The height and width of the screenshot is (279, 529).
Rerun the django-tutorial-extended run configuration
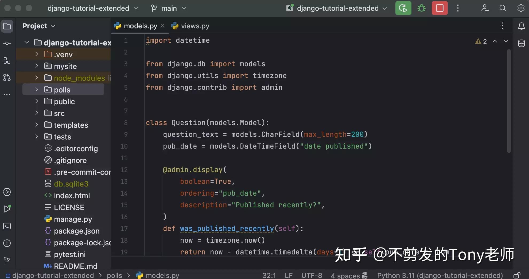(x=403, y=8)
